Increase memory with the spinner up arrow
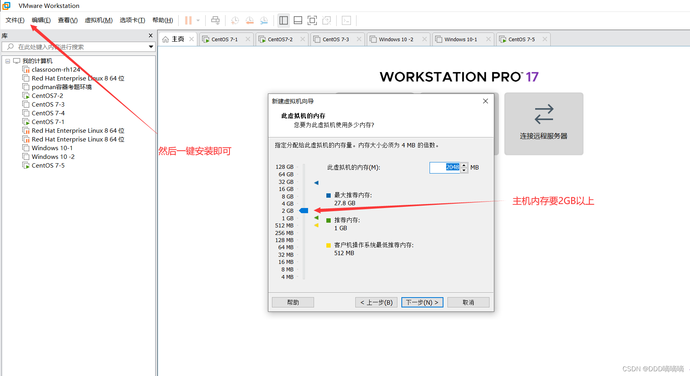The width and height of the screenshot is (690, 376). (464, 165)
